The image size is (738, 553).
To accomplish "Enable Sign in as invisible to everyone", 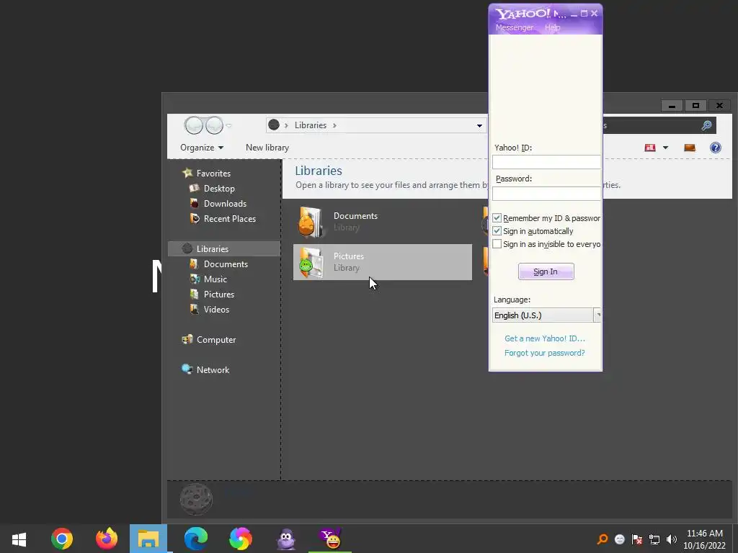I will point(497,244).
